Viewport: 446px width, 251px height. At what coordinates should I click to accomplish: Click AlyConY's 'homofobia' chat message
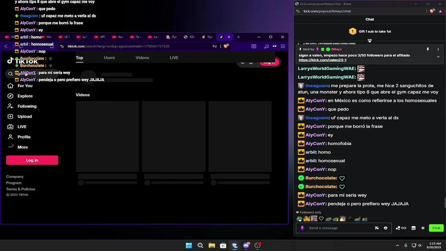pyautogui.click(x=339, y=144)
